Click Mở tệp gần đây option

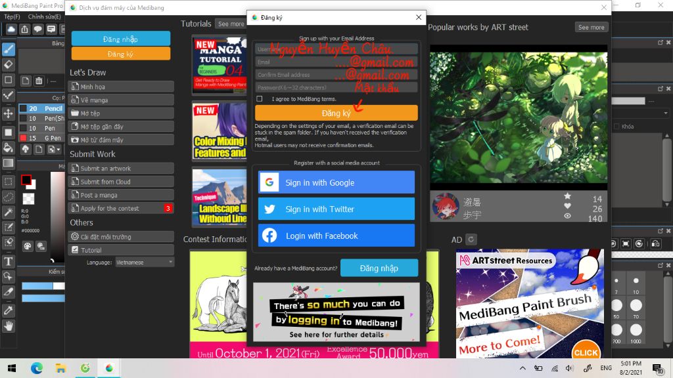tap(122, 127)
